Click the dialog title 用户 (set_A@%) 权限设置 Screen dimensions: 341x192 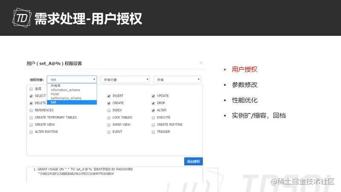coord(54,64)
